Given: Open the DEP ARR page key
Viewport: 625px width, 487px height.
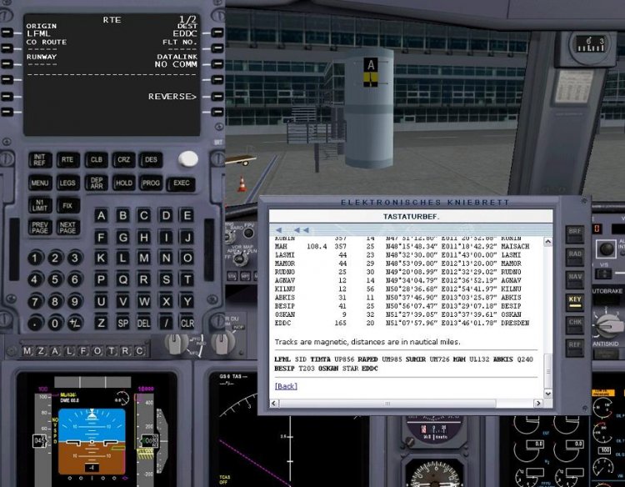Looking at the screenshot, I should [x=96, y=183].
